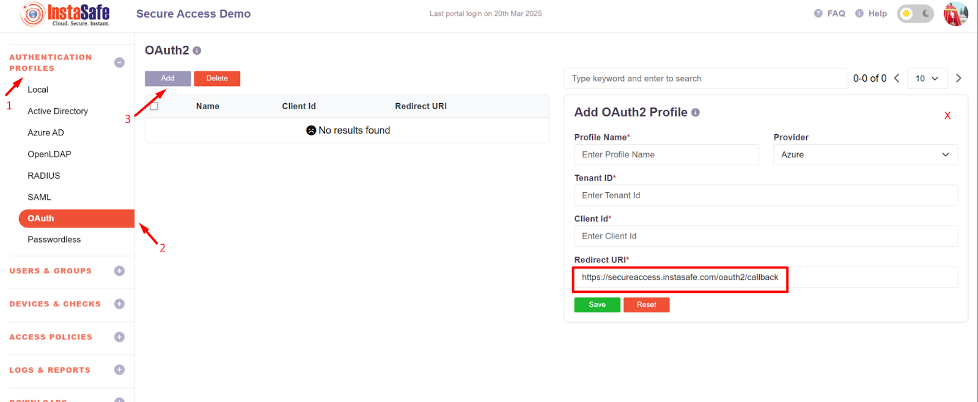This screenshot has height=402, width=978.
Task: Click the 0-0 of 0 pagination count
Action: (x=870, y=78)
